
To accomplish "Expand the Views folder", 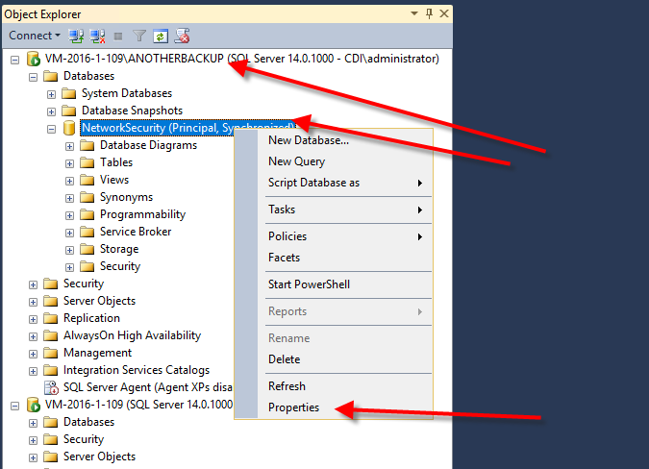I will (x=69, y=181).
